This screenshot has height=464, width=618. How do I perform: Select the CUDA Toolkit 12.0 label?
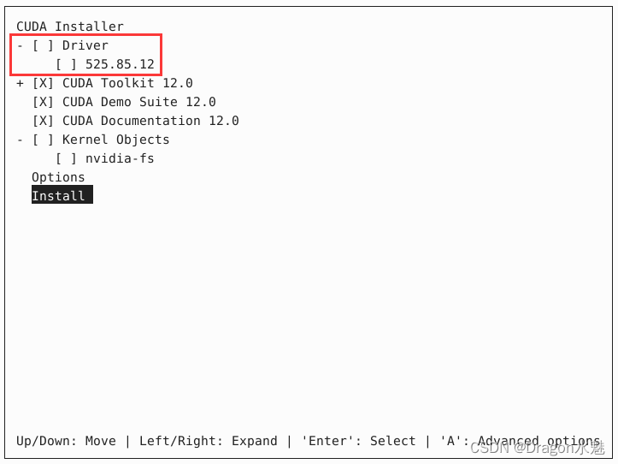click(x=127, y=83)
